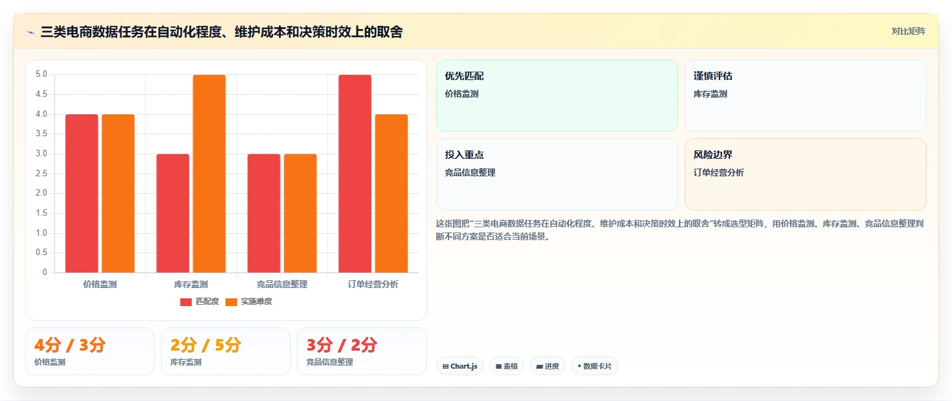The width and height of the screenshot is (952, 401).
Task: Click the 竞品信息整理 caption under 3分 / 2分
Action: pos(329,362)
